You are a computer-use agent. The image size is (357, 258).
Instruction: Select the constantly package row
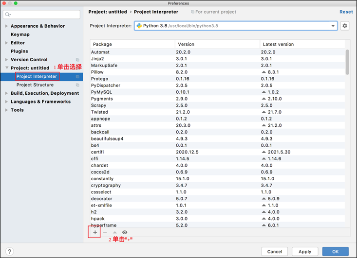[x=217, y=178]
